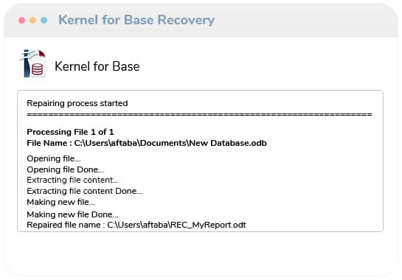The width and height of the screenshot is (402, 280).
Task: Click the Extracting file content Done... line
Action: [x=85, y=191]
